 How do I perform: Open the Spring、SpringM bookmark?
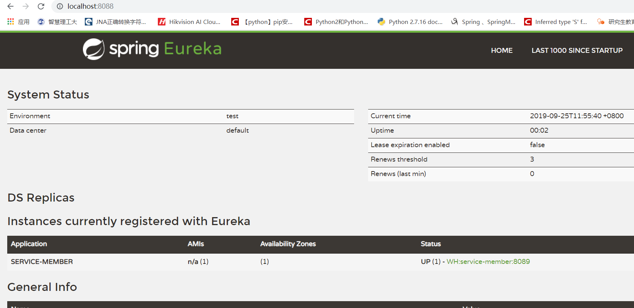click(x=483, y=22)
